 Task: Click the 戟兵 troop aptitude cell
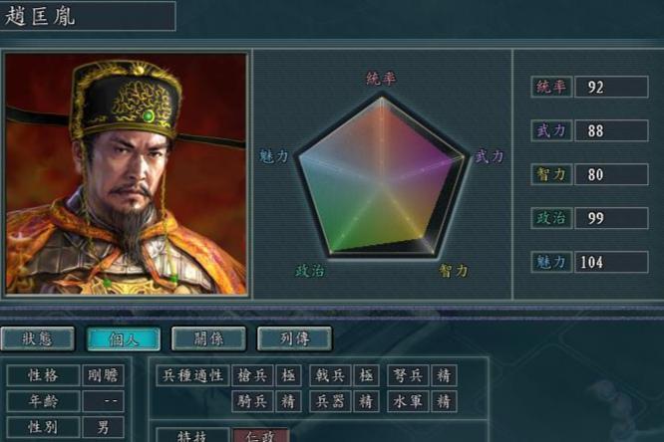[x=330, y=375]
